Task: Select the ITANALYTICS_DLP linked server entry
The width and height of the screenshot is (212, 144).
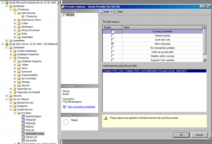Action: click(x=155, y=71)
